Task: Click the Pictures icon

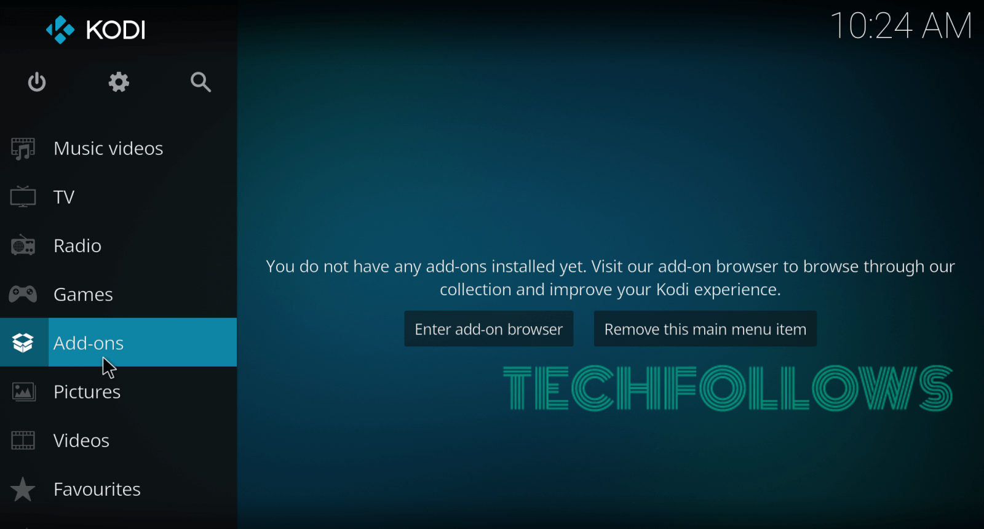Action: point(23,391)
